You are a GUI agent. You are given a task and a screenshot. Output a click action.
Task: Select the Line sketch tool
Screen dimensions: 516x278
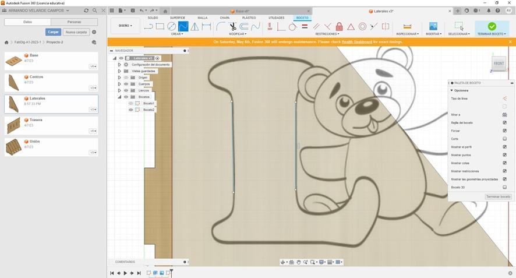[x=149, y=26]
